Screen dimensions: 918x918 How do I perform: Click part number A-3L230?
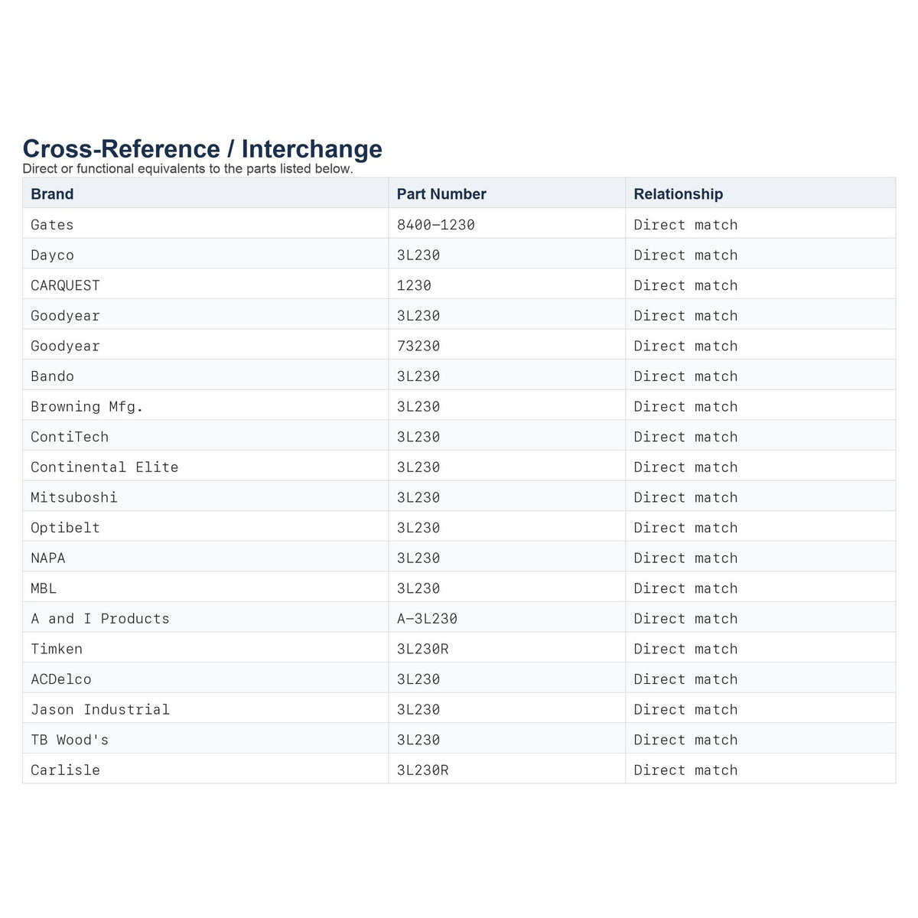pos(427,619)
